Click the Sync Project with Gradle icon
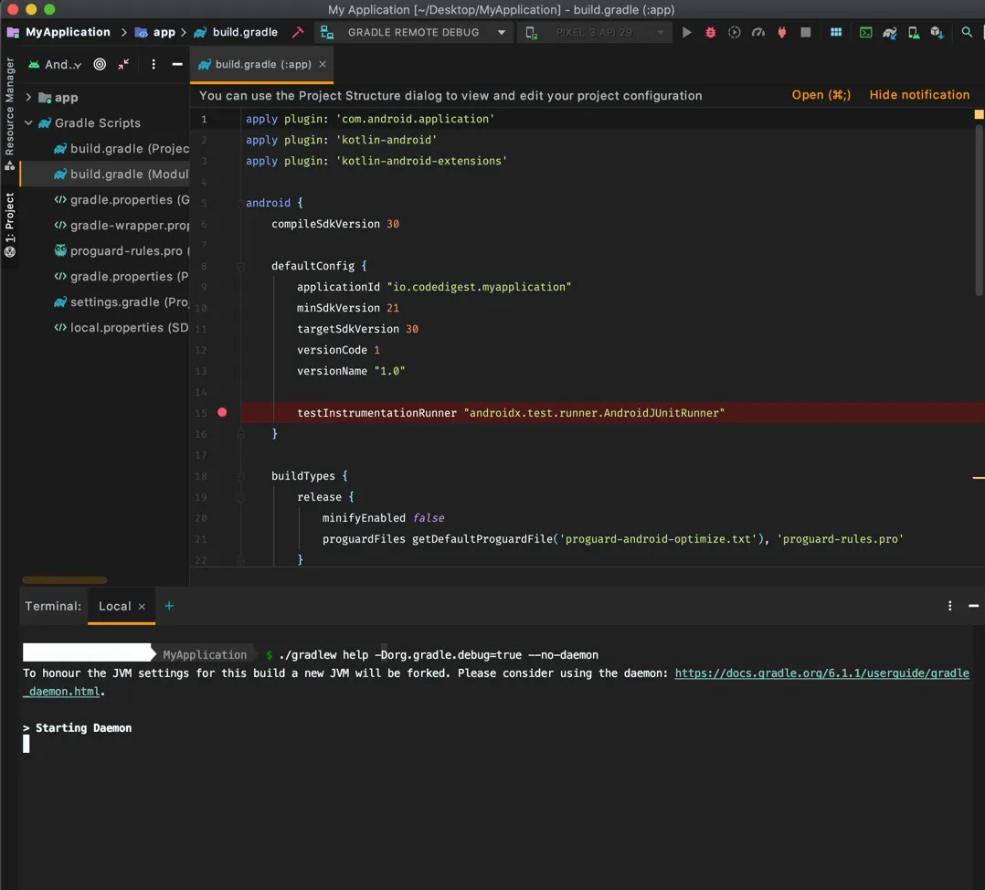This screenshot has height=890, width=985. click(x=889, y=32)
